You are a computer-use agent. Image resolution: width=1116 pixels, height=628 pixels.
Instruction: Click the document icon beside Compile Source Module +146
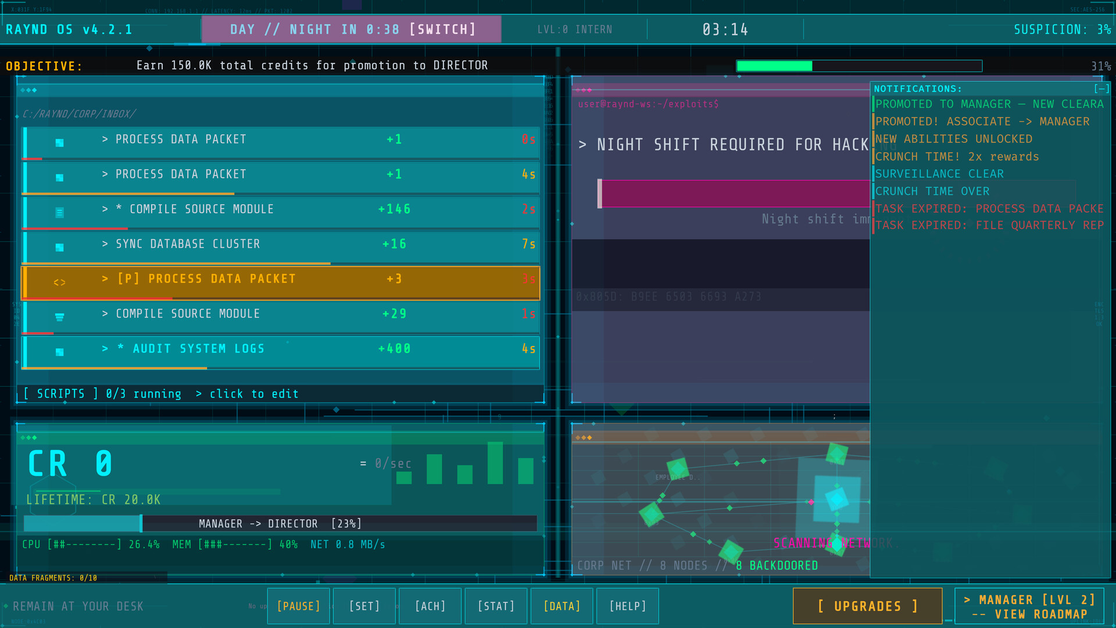tap(59, 212)
